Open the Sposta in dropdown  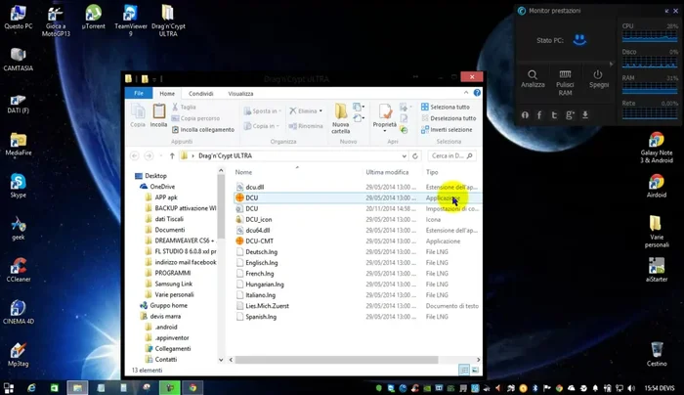(262, 110)
